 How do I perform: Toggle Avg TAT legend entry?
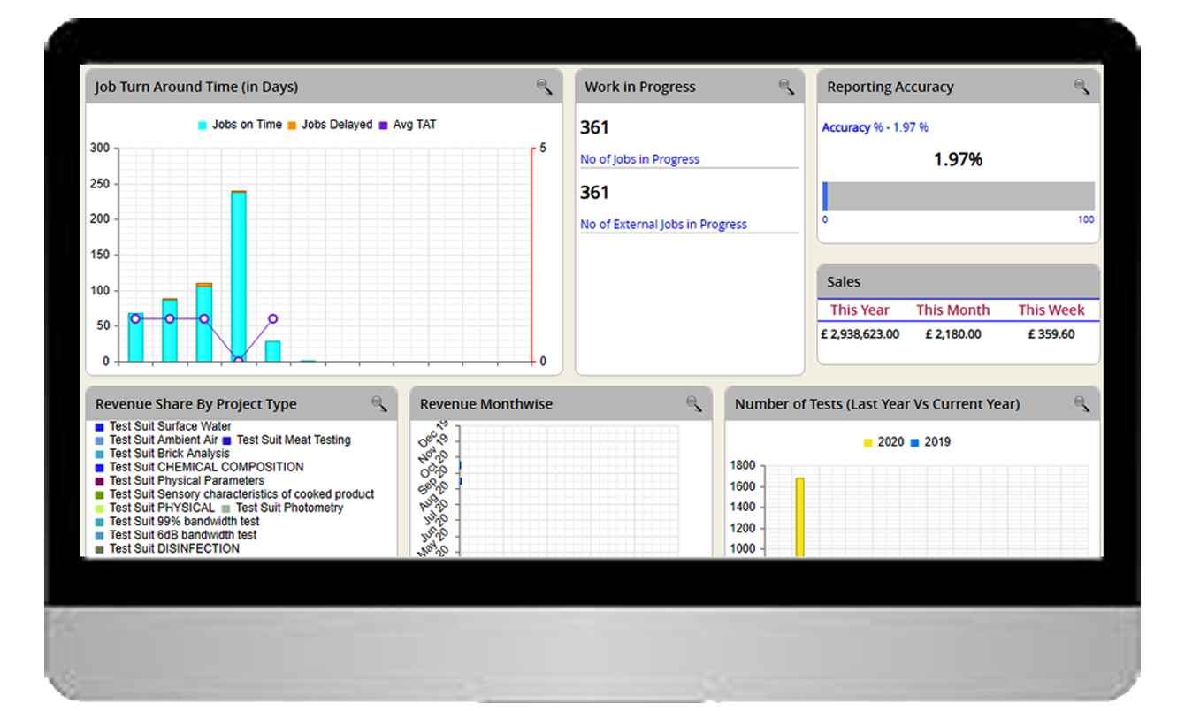coord(407,125)
